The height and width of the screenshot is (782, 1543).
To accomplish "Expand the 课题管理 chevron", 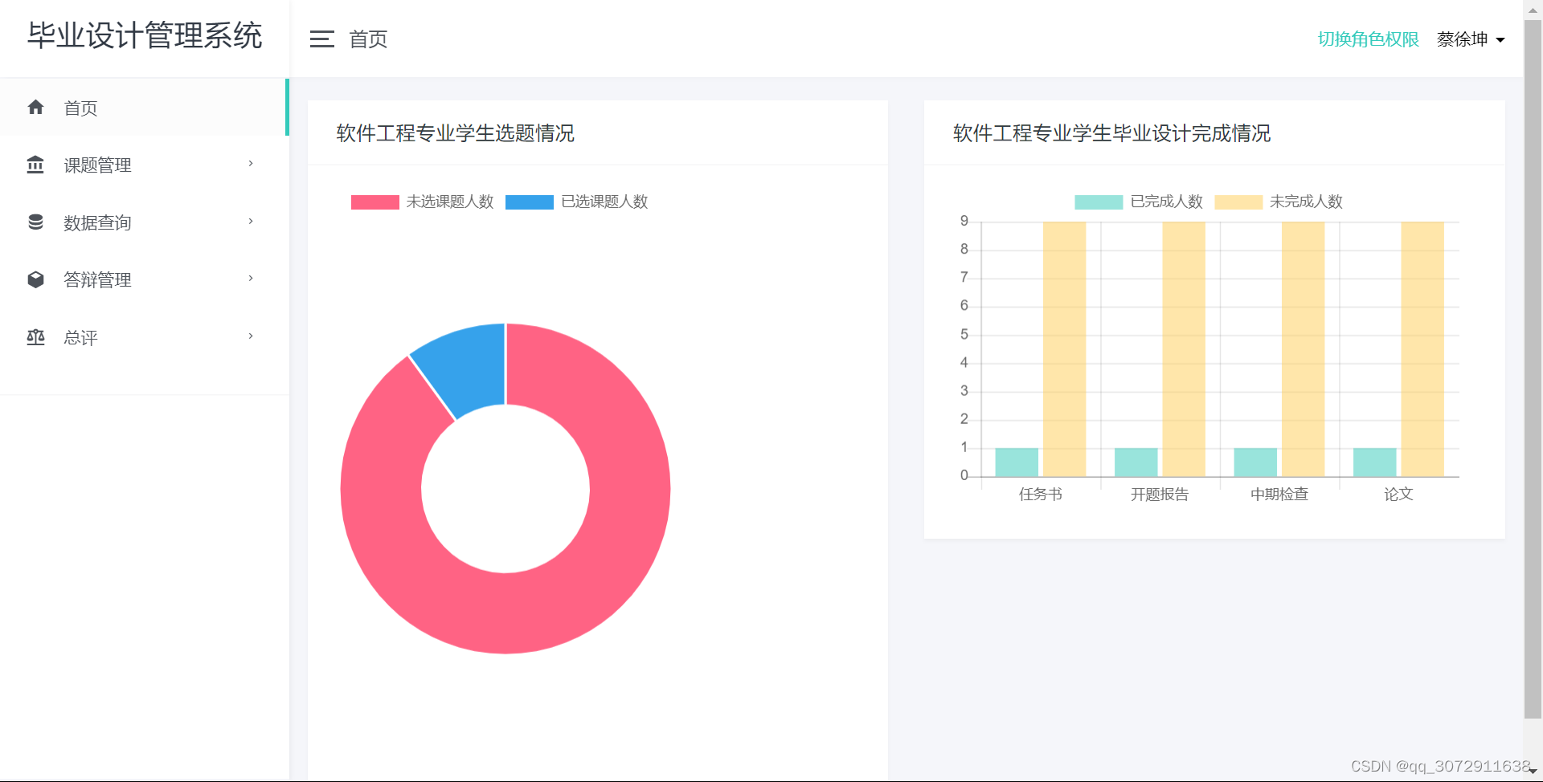I will click(251, 164).
